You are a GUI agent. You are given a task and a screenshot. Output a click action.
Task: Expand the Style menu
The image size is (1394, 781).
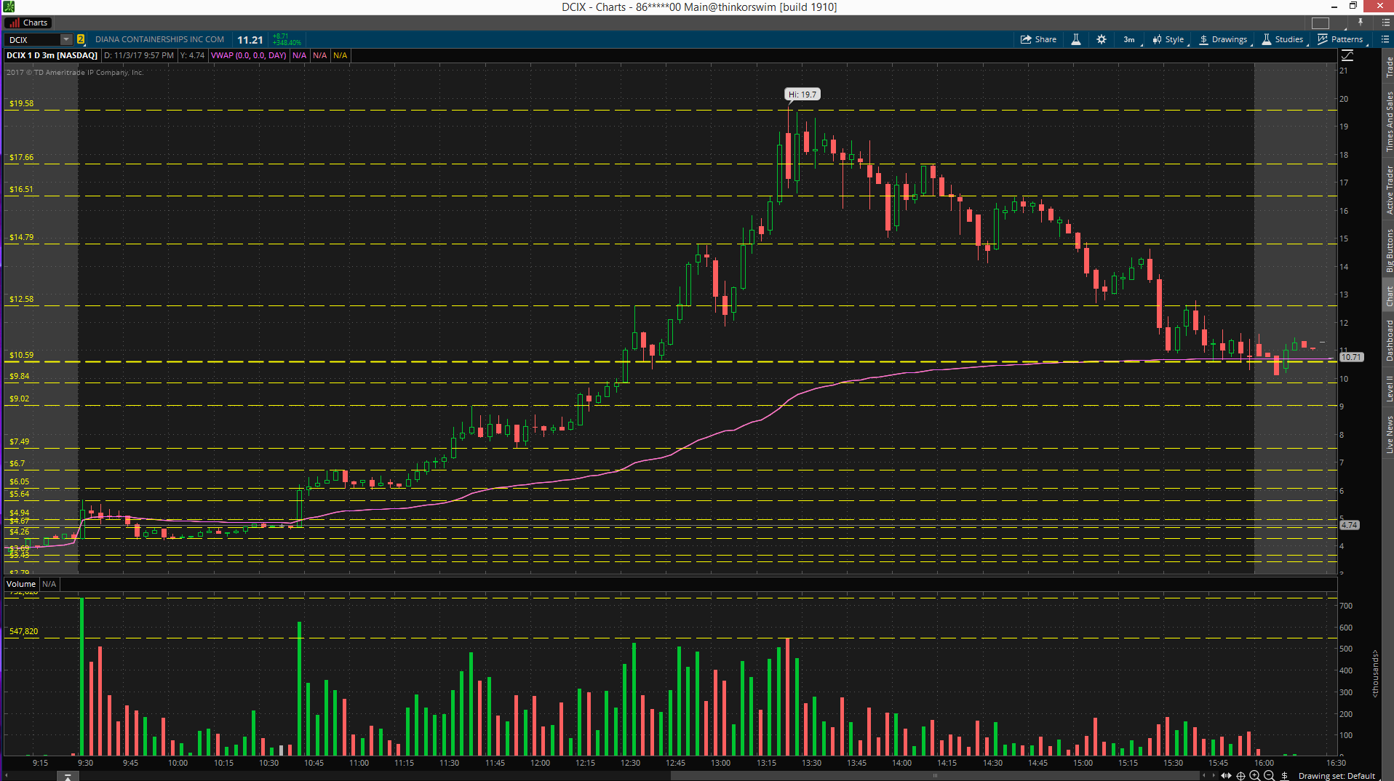(1168, 39)
